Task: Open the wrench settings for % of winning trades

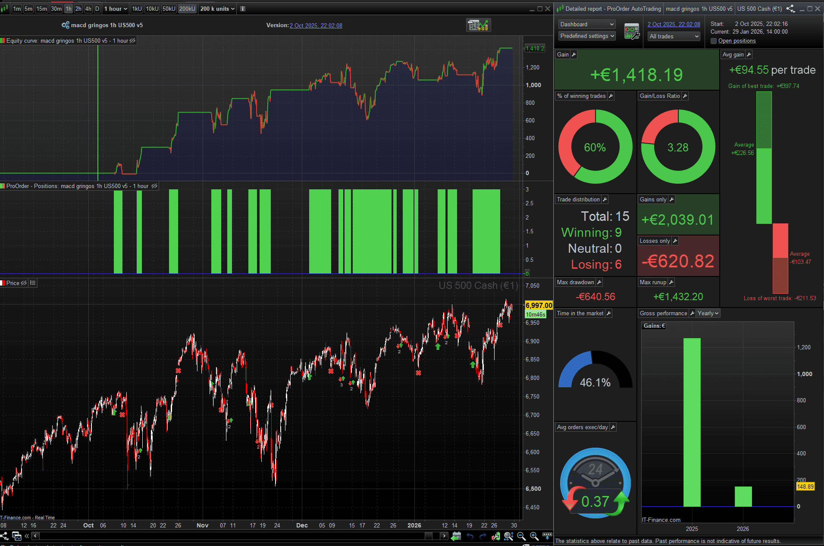Action: (x=611, y=96)
